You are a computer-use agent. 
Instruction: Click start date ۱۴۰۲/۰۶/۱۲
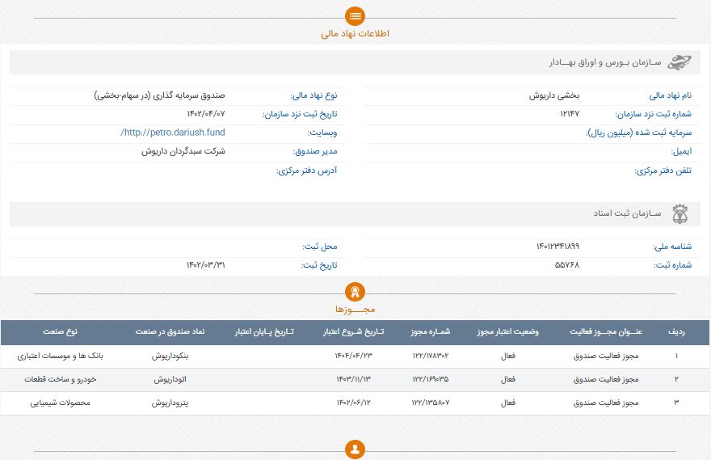[x=353, y=403]
